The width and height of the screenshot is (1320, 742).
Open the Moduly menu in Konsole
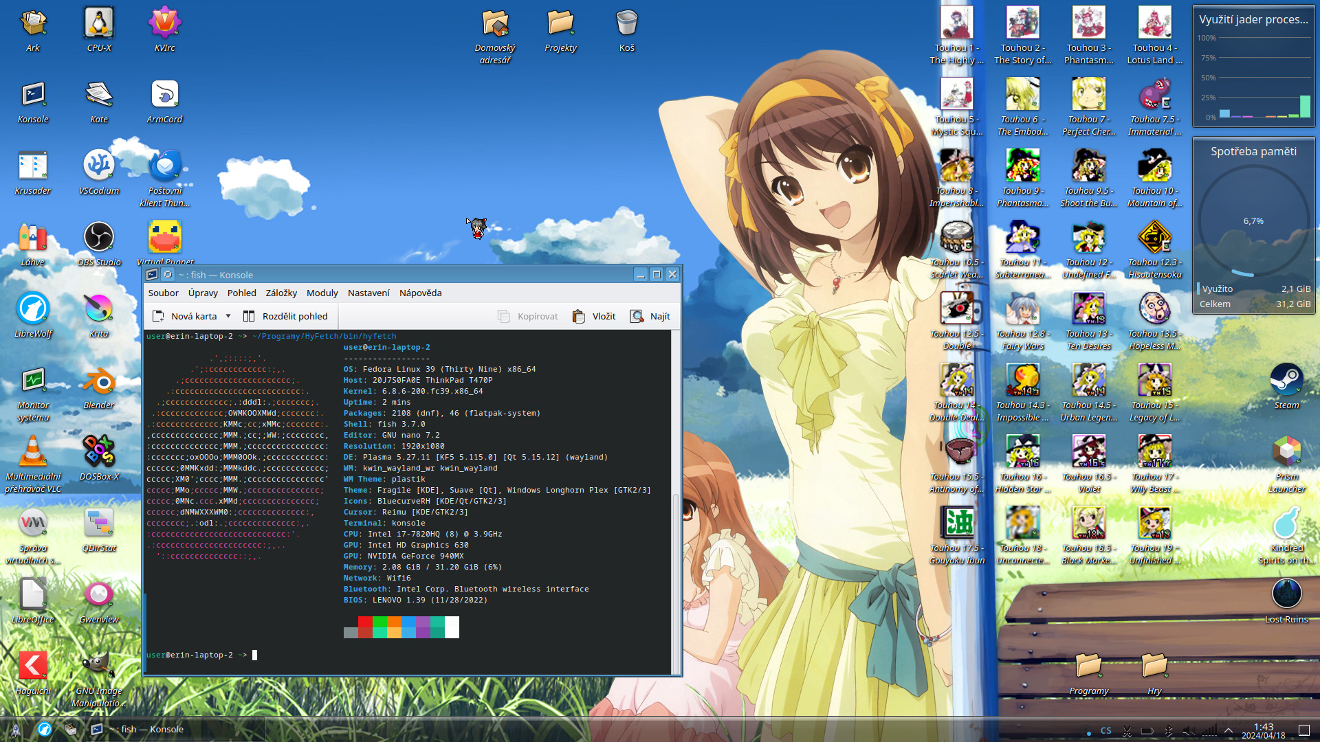click(x=322, y=293)
